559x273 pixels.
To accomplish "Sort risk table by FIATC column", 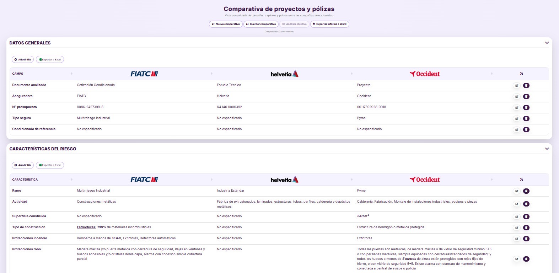I will click(211, 180).
